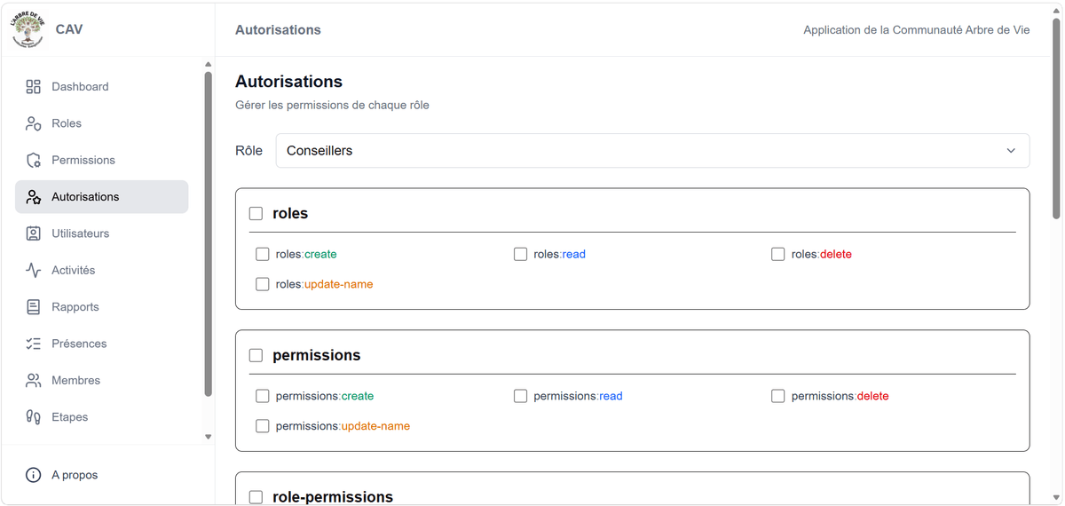Image resolution: width=1065 pixels, height=506 pixels.
Task: Check the roles:create permission
Action: point(262,254)
